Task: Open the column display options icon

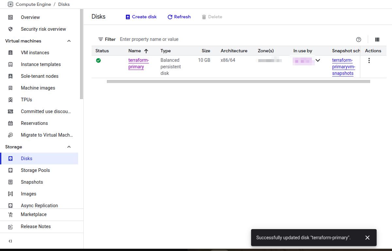Action: (377, 40)
